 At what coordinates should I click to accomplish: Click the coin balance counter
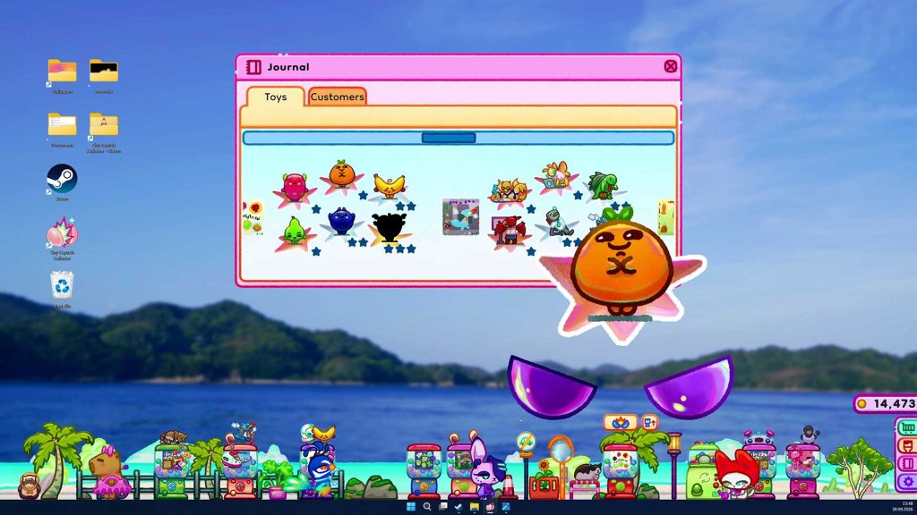pyautogui.click(x=886, y=403)
